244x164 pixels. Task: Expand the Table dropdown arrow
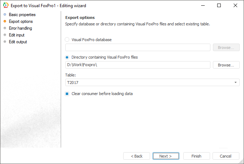[x=236, y=83]
